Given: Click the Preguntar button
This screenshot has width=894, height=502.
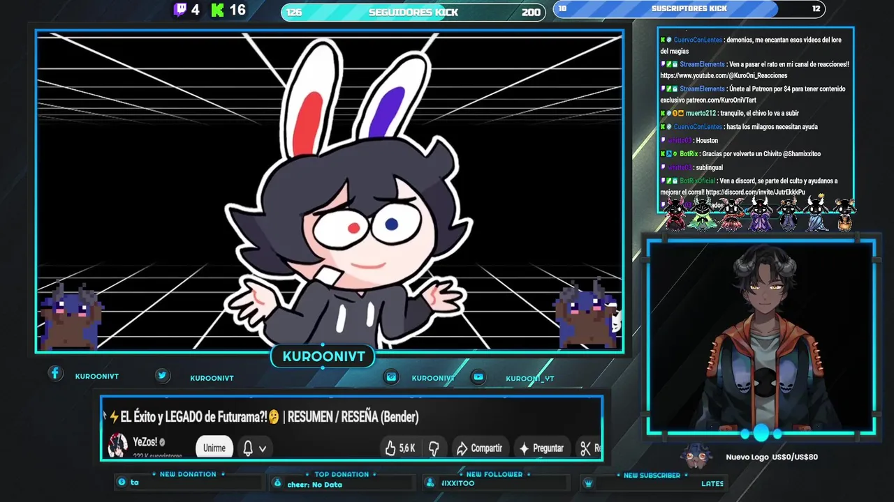Looking at the screenshot, I should 541,448.
